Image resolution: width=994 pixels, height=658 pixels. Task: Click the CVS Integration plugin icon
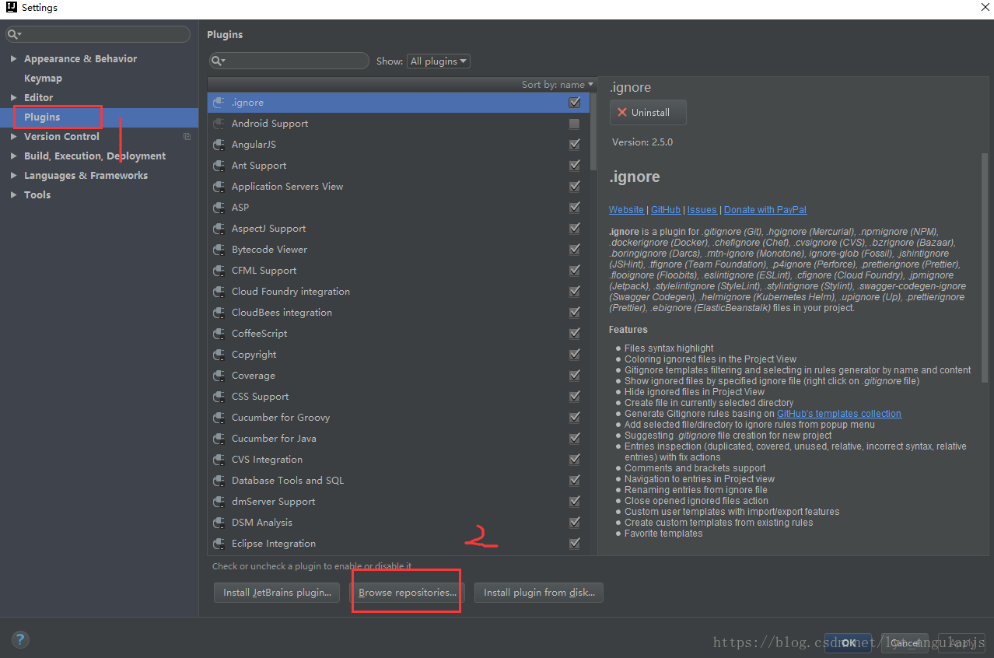click(x=219, y=460)
